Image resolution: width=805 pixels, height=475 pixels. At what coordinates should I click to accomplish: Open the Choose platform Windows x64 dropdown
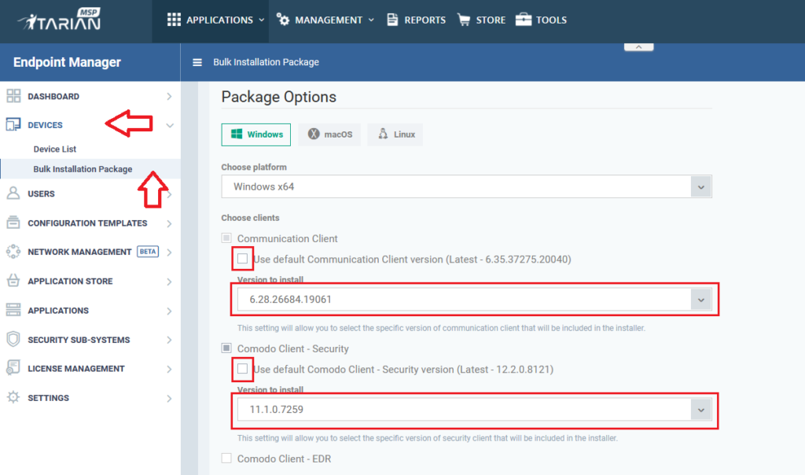coord(466,186)
